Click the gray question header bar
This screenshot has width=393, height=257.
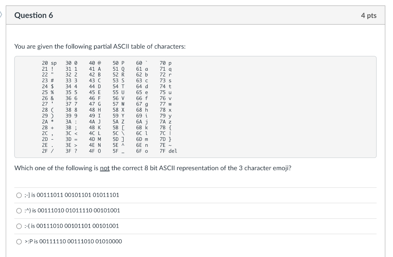pyautogui.click(x=192, y=15)
